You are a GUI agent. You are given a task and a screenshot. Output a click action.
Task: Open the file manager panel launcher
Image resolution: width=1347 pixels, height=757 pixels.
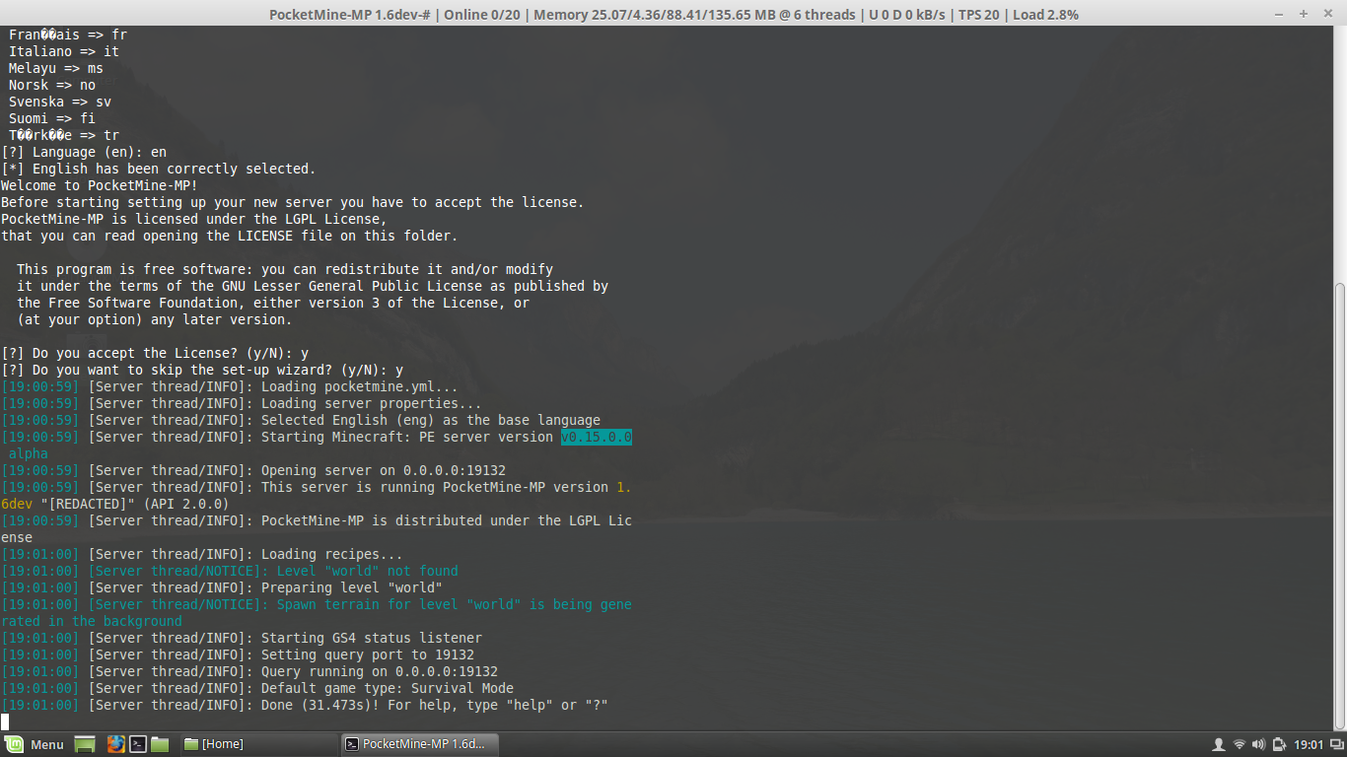[x=160, y=744]
